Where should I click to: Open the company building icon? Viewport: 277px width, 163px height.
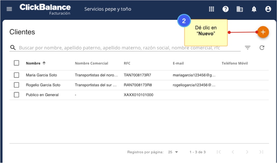click(240, 9)
